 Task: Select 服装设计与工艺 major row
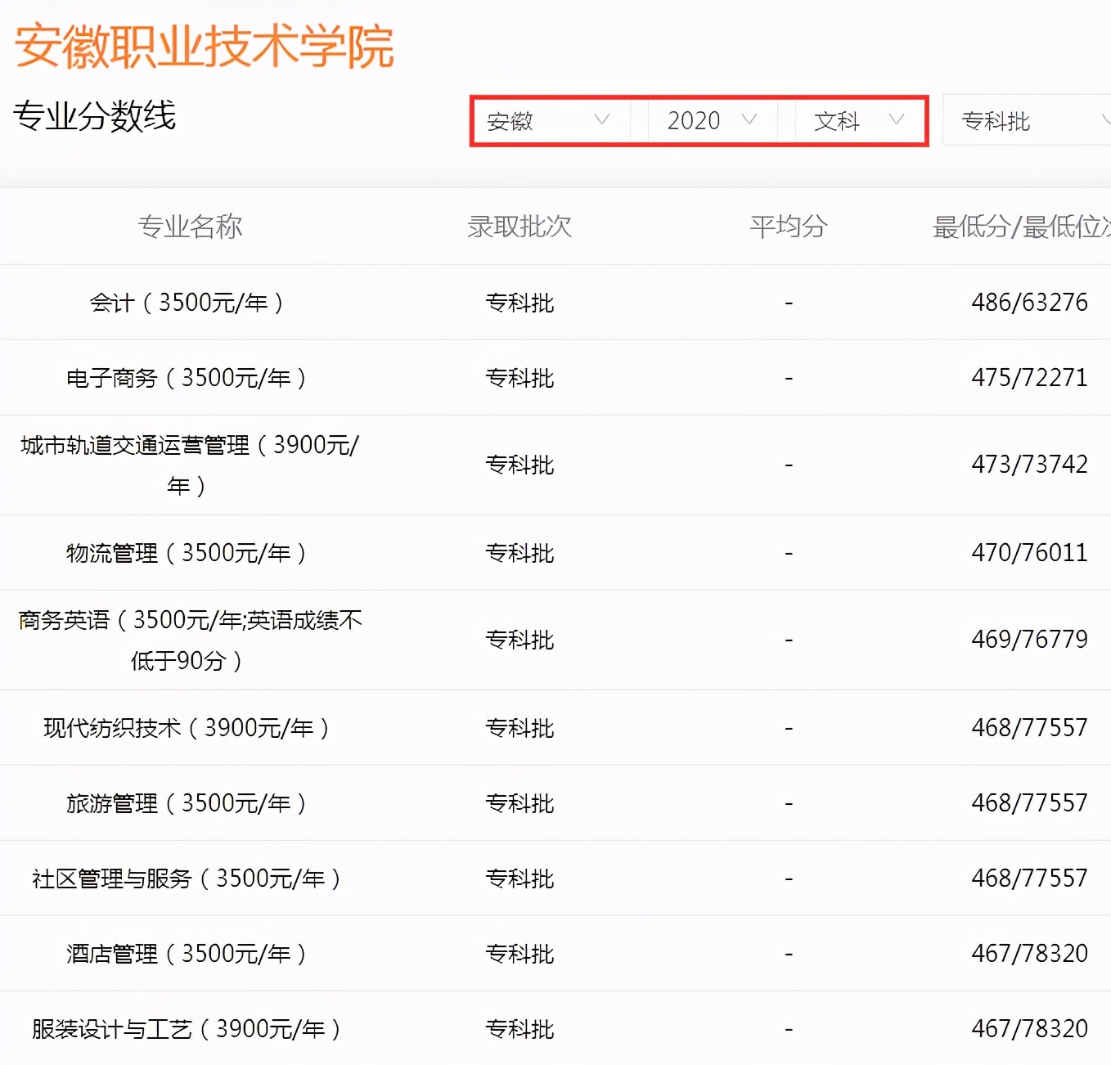187,1028
